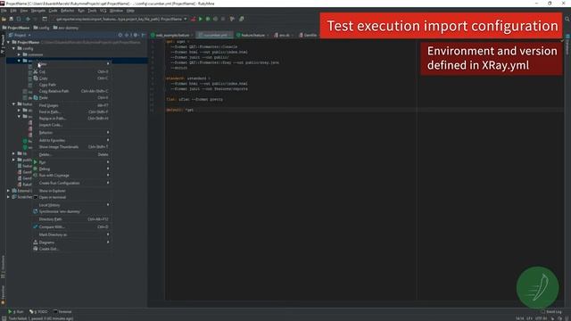The height and width of the screenshot is (321, 571).
Task: Click the Save All toolbar icon
Action: click(x=12, y=19)
